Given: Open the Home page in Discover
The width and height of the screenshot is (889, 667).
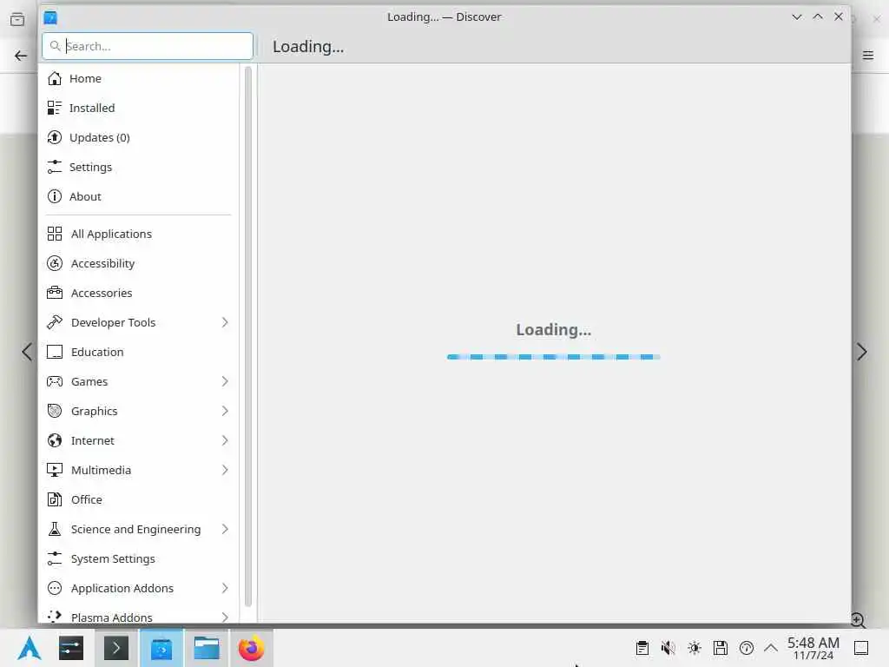Looking at the screenshot, I should (x=138, y=78).
